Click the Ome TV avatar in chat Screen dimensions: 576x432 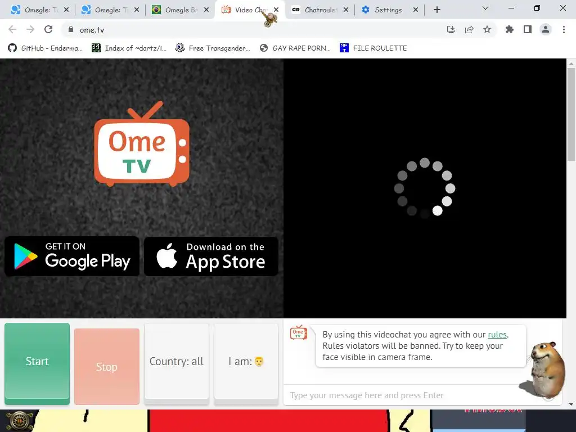[x=299, y=332]
